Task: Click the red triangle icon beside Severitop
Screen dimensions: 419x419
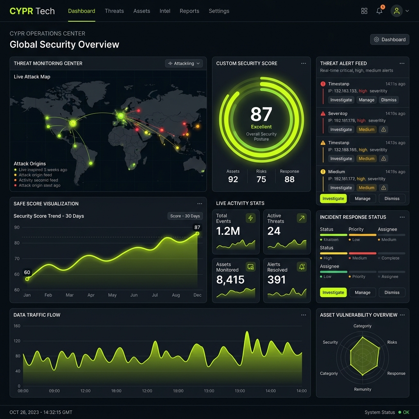Action: point(323,114)
